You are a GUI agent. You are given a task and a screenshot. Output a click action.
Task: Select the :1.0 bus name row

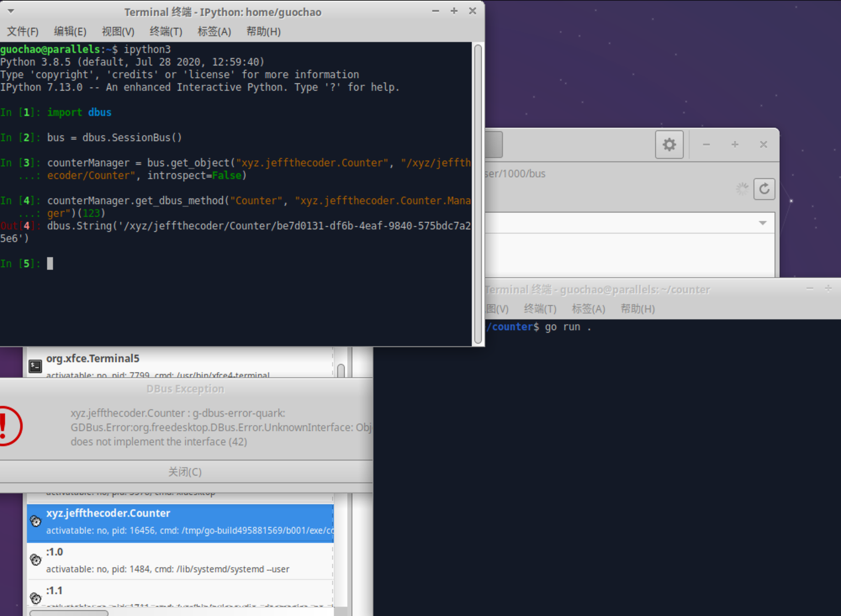point(180,561)
